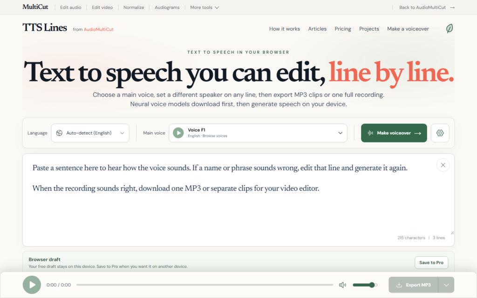Viewport: 477px width, 298px height.
Task: Click the 'Browser draft' heading
Action: 44,259
